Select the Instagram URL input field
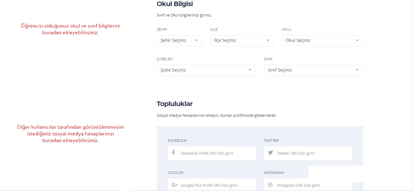 (x=308, y=185)
